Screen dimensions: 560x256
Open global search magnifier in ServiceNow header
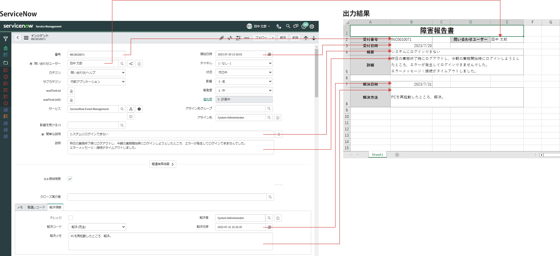pos(288,26)
